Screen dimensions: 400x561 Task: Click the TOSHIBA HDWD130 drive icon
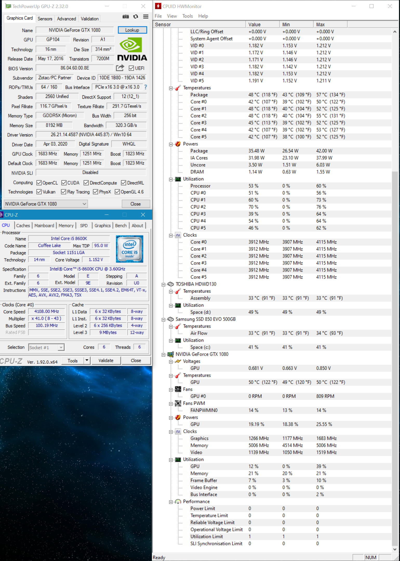click(x=171, y=284)
